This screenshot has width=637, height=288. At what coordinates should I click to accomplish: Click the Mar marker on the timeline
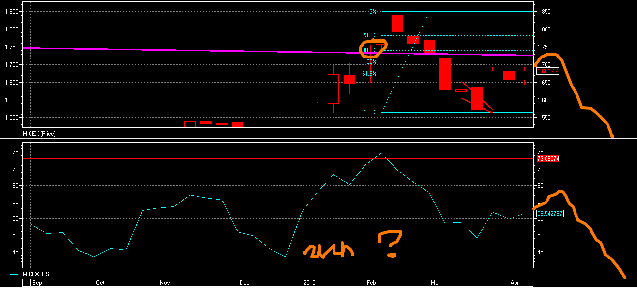point(436,283)
